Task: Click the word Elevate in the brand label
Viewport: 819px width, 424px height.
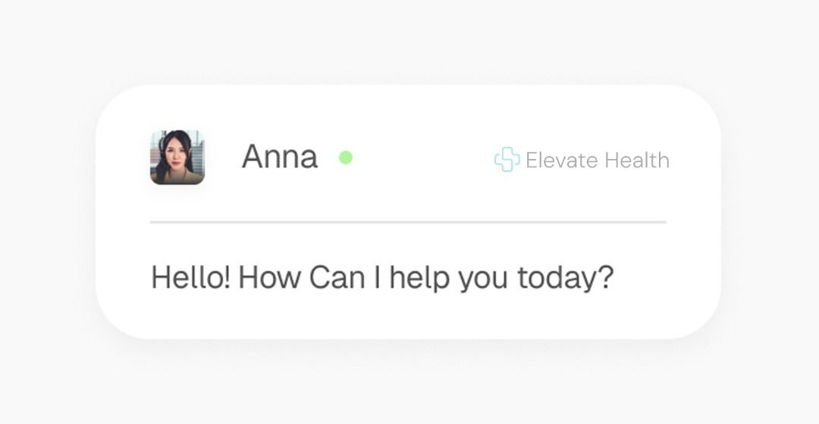Action: pyautogui.click(x=561, y=160)
